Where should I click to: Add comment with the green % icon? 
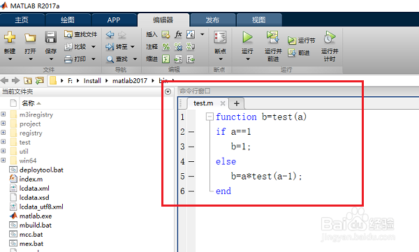click(x=166, y=47)
